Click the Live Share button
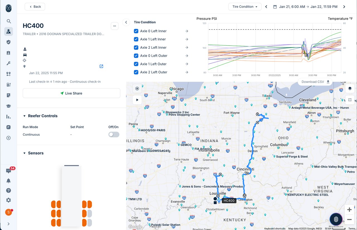357x230 pixels. [71, 93]
